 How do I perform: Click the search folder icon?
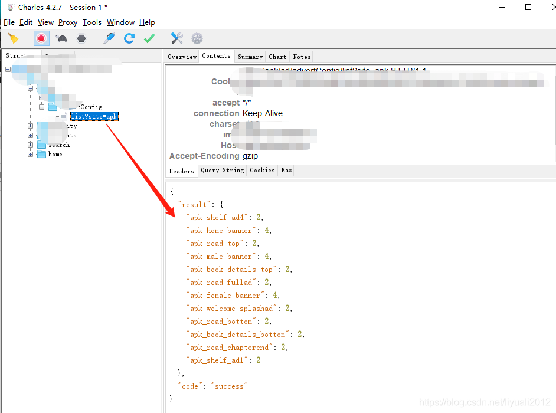41,145
